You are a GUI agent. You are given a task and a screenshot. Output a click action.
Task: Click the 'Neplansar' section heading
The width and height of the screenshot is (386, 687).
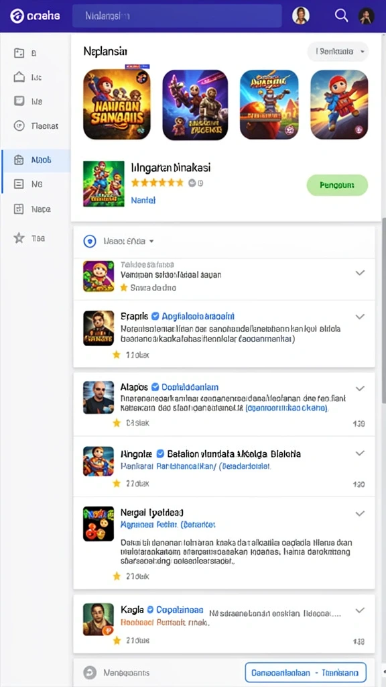coord(105,52)
